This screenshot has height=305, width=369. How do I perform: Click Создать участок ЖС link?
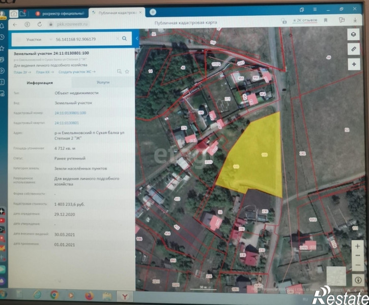pyautogui.click(x=77, y=72)
